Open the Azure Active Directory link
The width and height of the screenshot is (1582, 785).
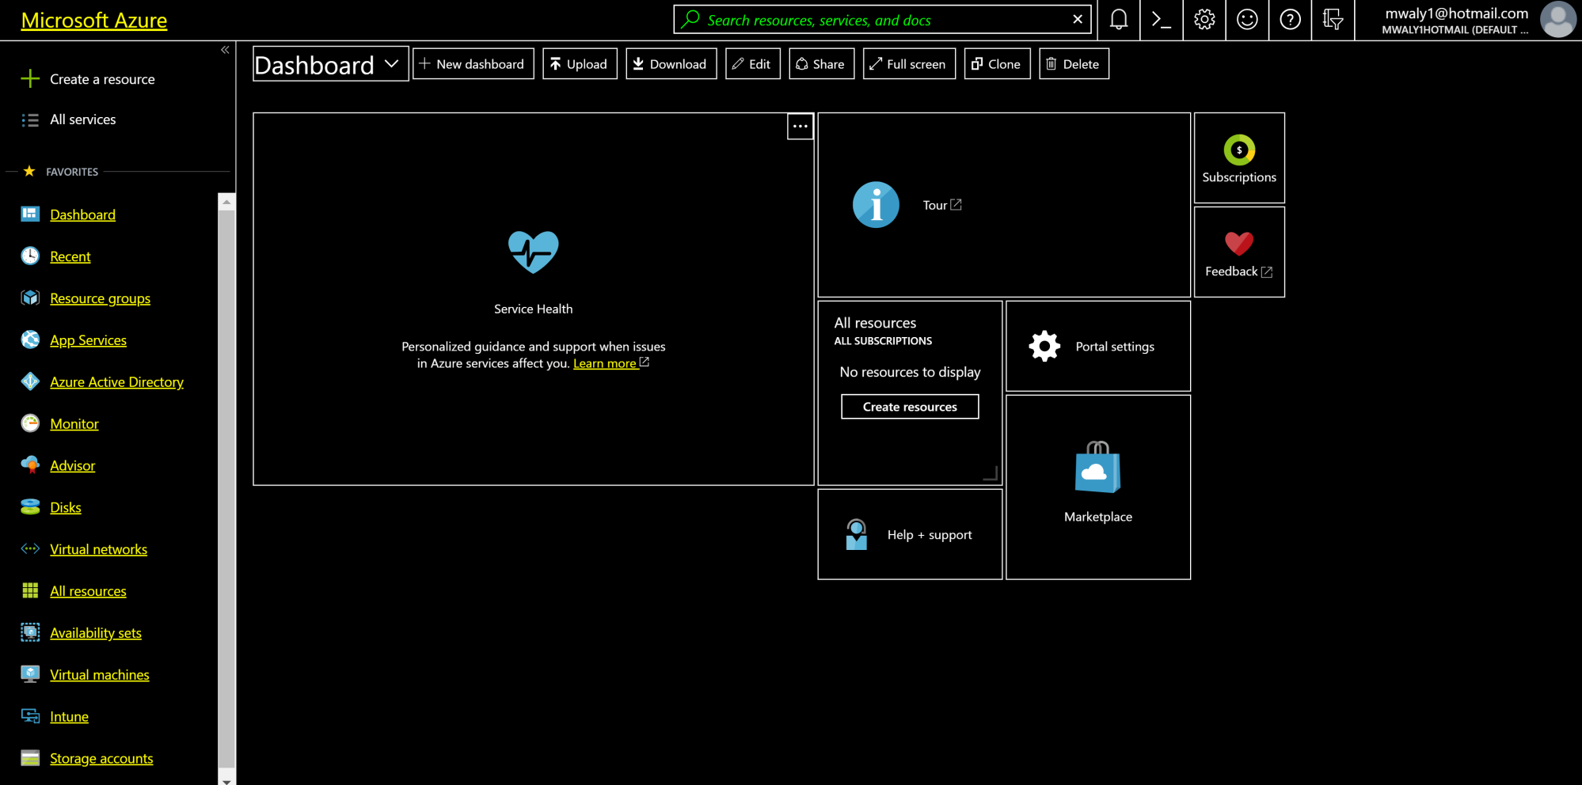[x=116, y=382]
